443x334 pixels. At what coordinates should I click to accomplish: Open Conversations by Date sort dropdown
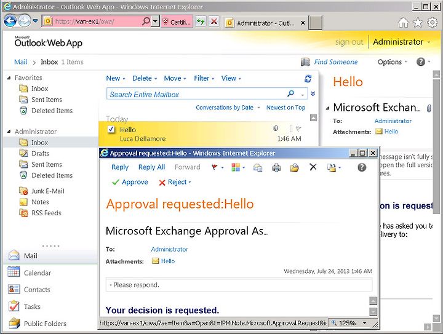(x=228, y=108)
